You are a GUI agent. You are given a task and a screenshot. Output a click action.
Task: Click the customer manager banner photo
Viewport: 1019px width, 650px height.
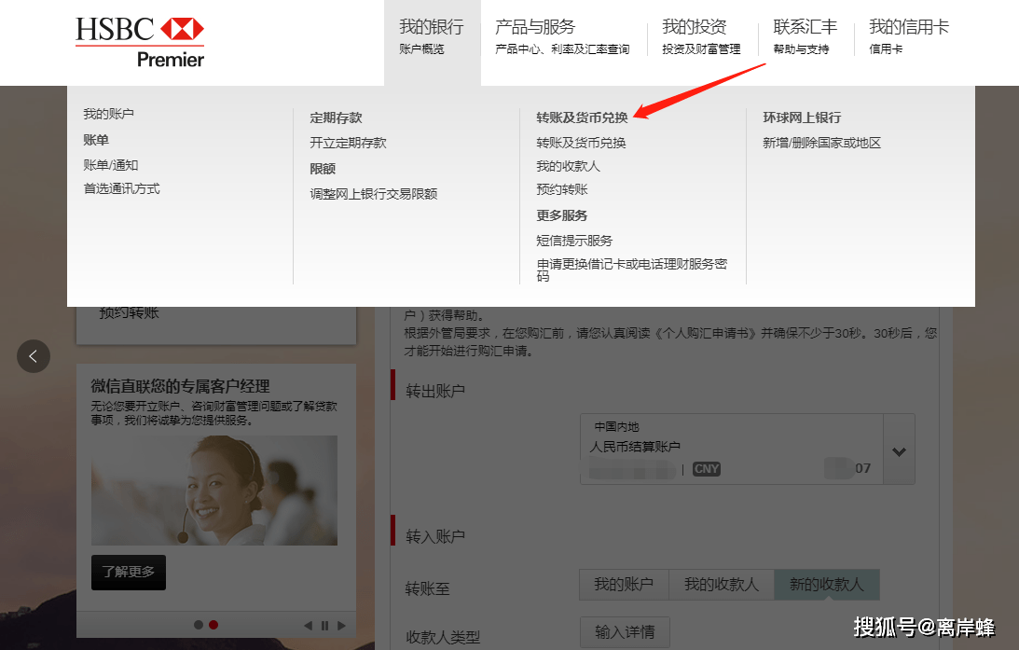point(214,491)
